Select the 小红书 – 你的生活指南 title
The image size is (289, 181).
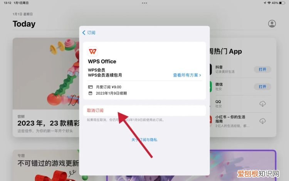pyautogui.click(x=230, y=119)
